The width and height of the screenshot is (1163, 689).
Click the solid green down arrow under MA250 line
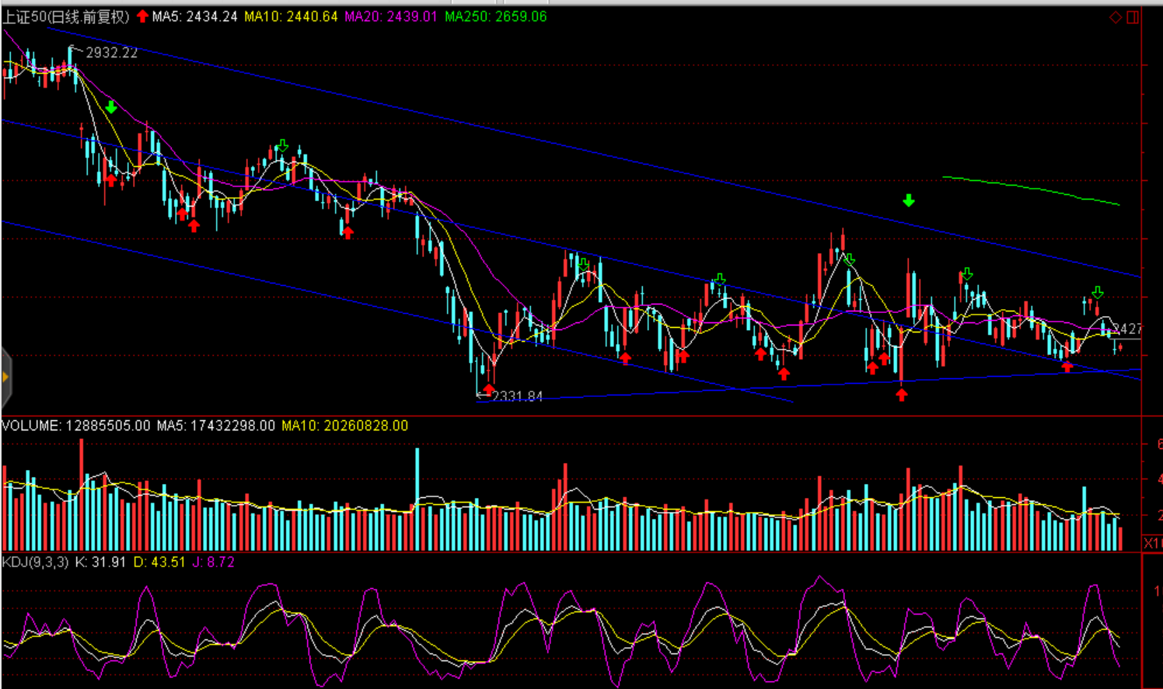(x=908, y=201)
